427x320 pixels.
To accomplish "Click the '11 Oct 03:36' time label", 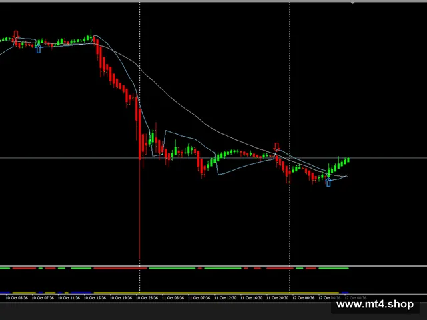I will (173, 298).
